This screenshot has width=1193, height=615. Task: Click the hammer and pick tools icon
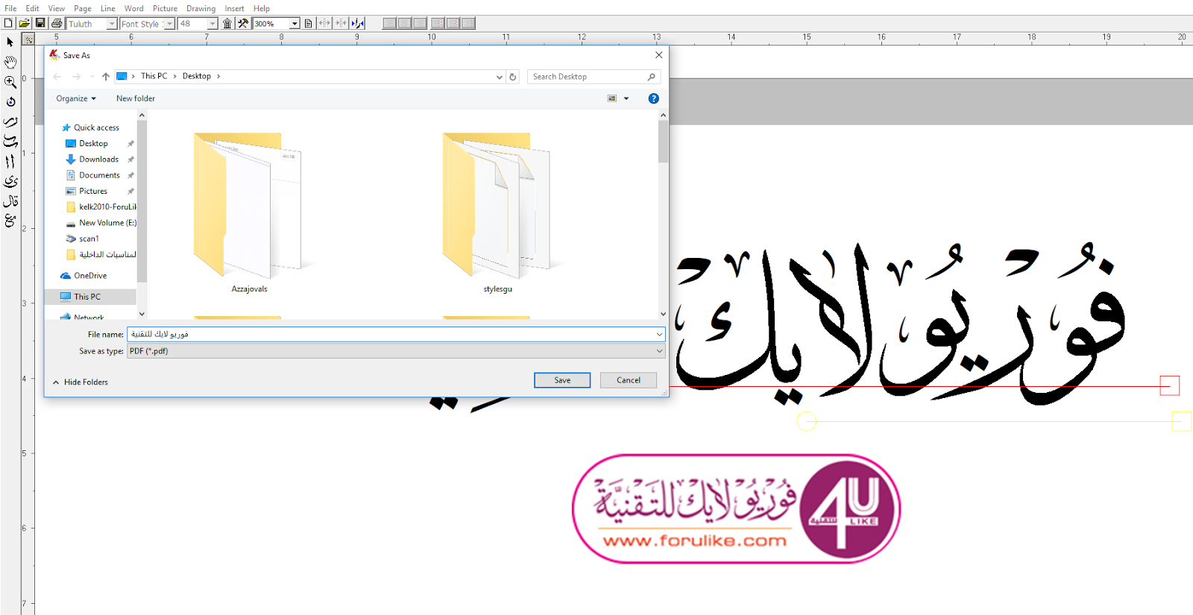tap(243, 24)
